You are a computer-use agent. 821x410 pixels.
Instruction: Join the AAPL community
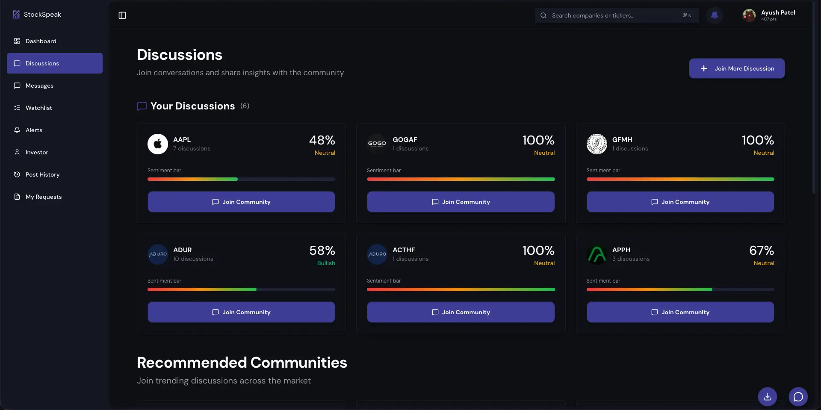241,202
